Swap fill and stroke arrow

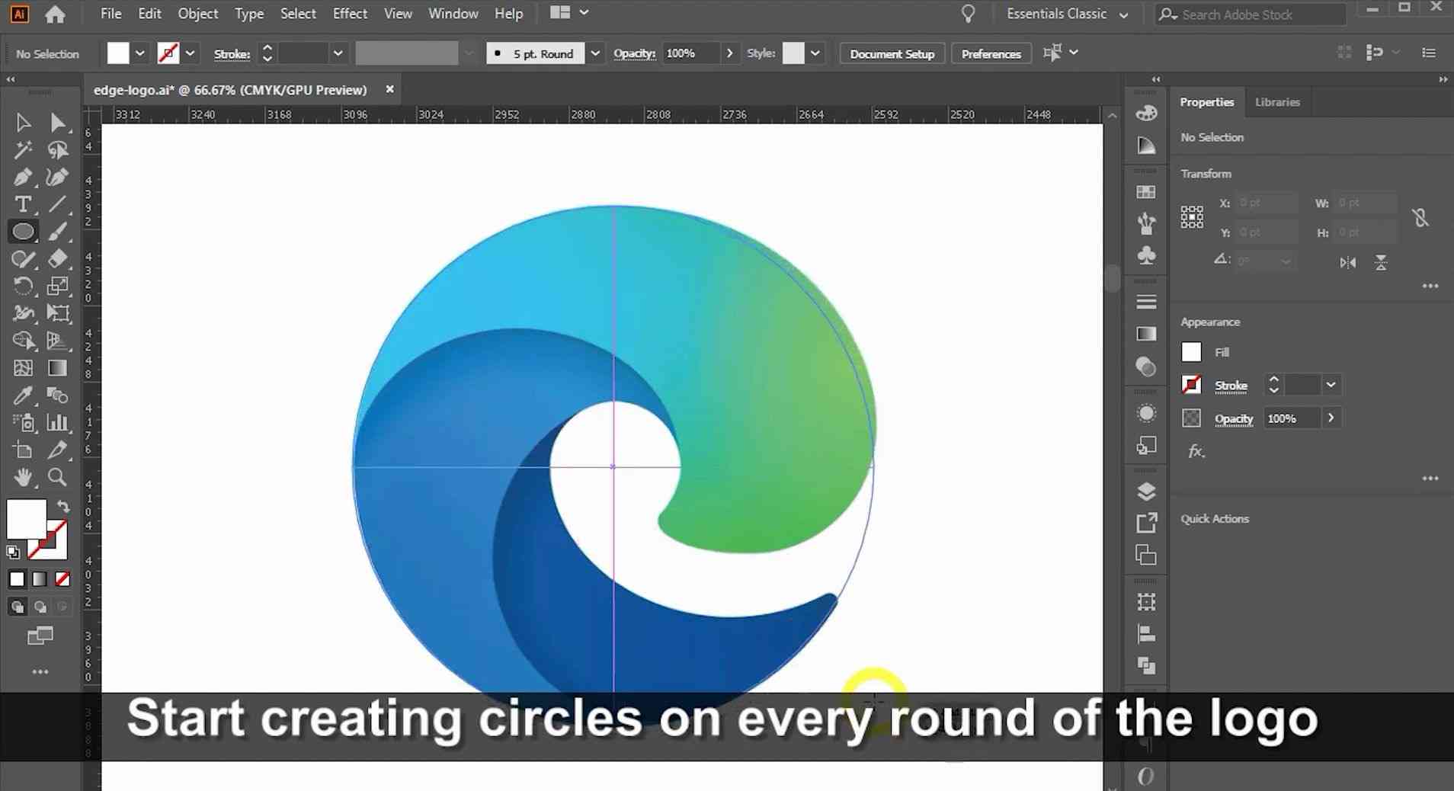63,506
